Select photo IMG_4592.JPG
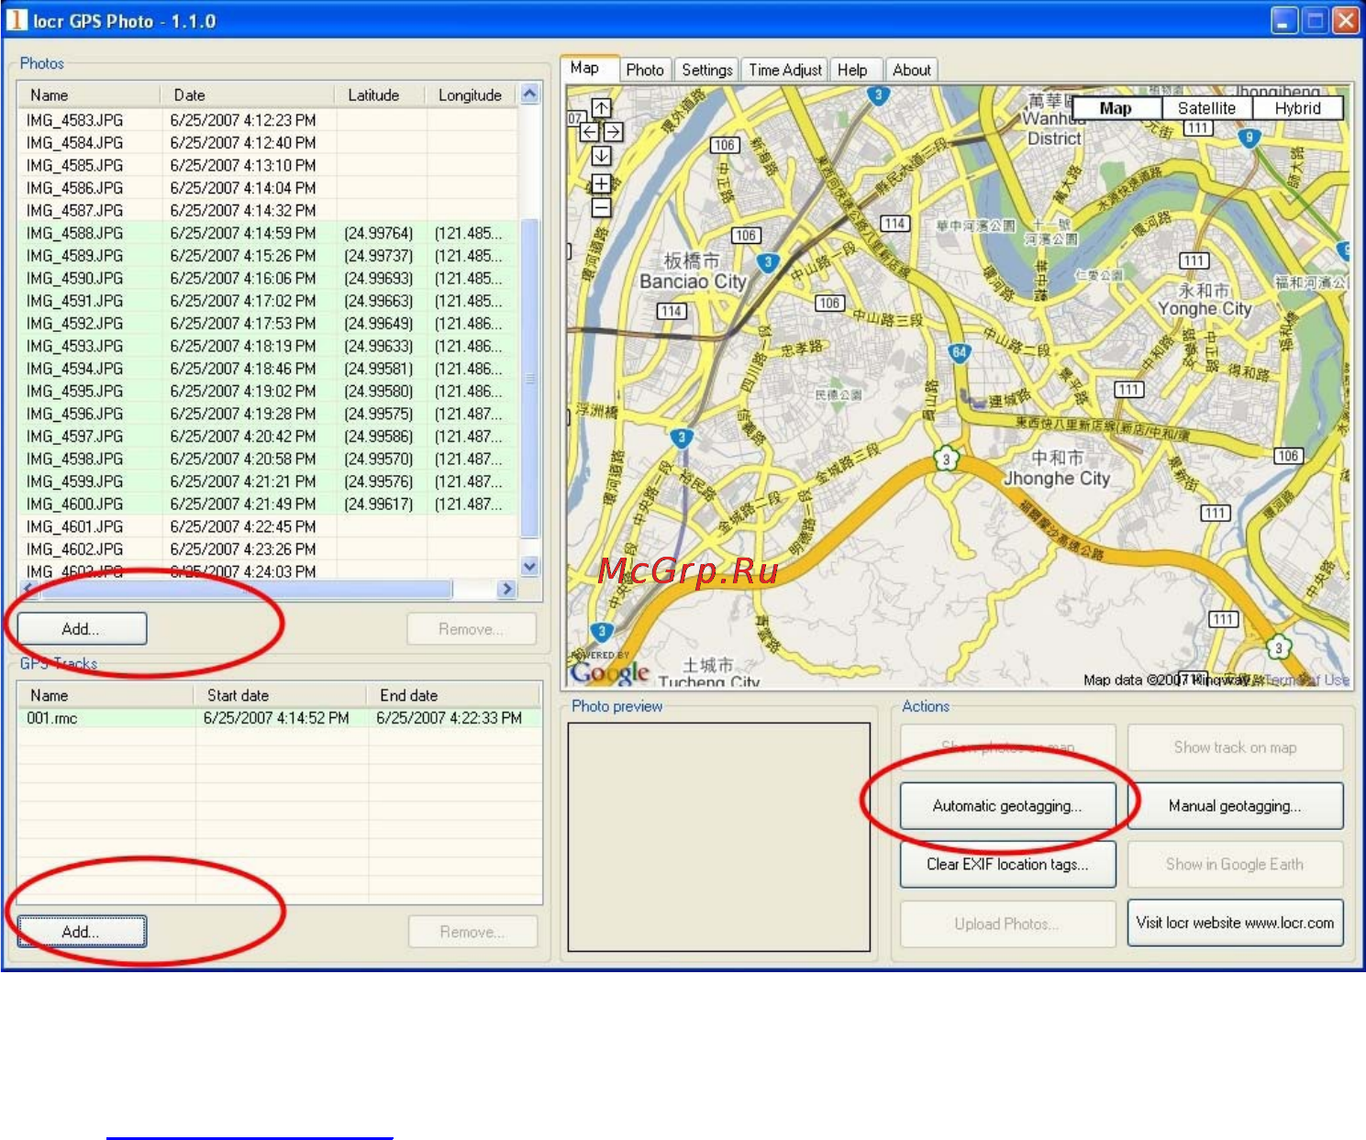 click(x=268, y=324)
